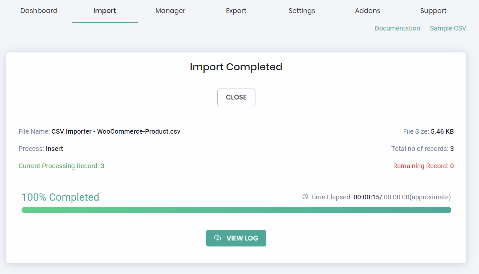
Task: Navigate to the Support tab
Action: click(433, 11)
